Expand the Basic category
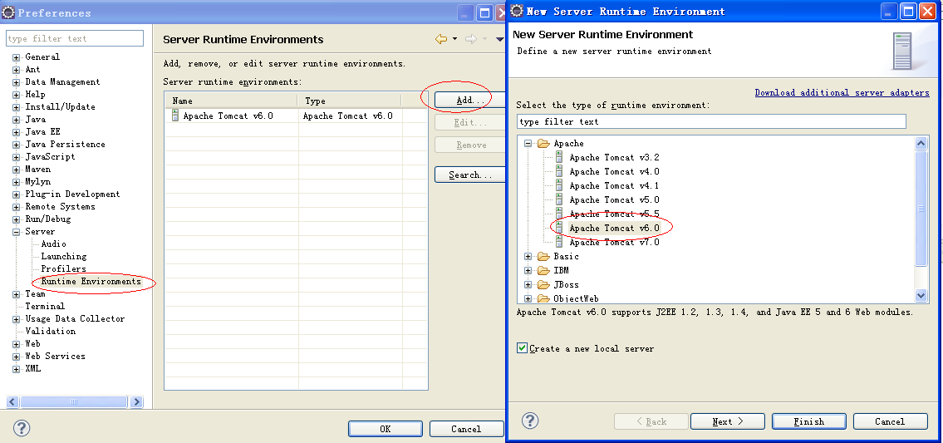The height and width of the screenshot is (443, 943). [528, 257]
